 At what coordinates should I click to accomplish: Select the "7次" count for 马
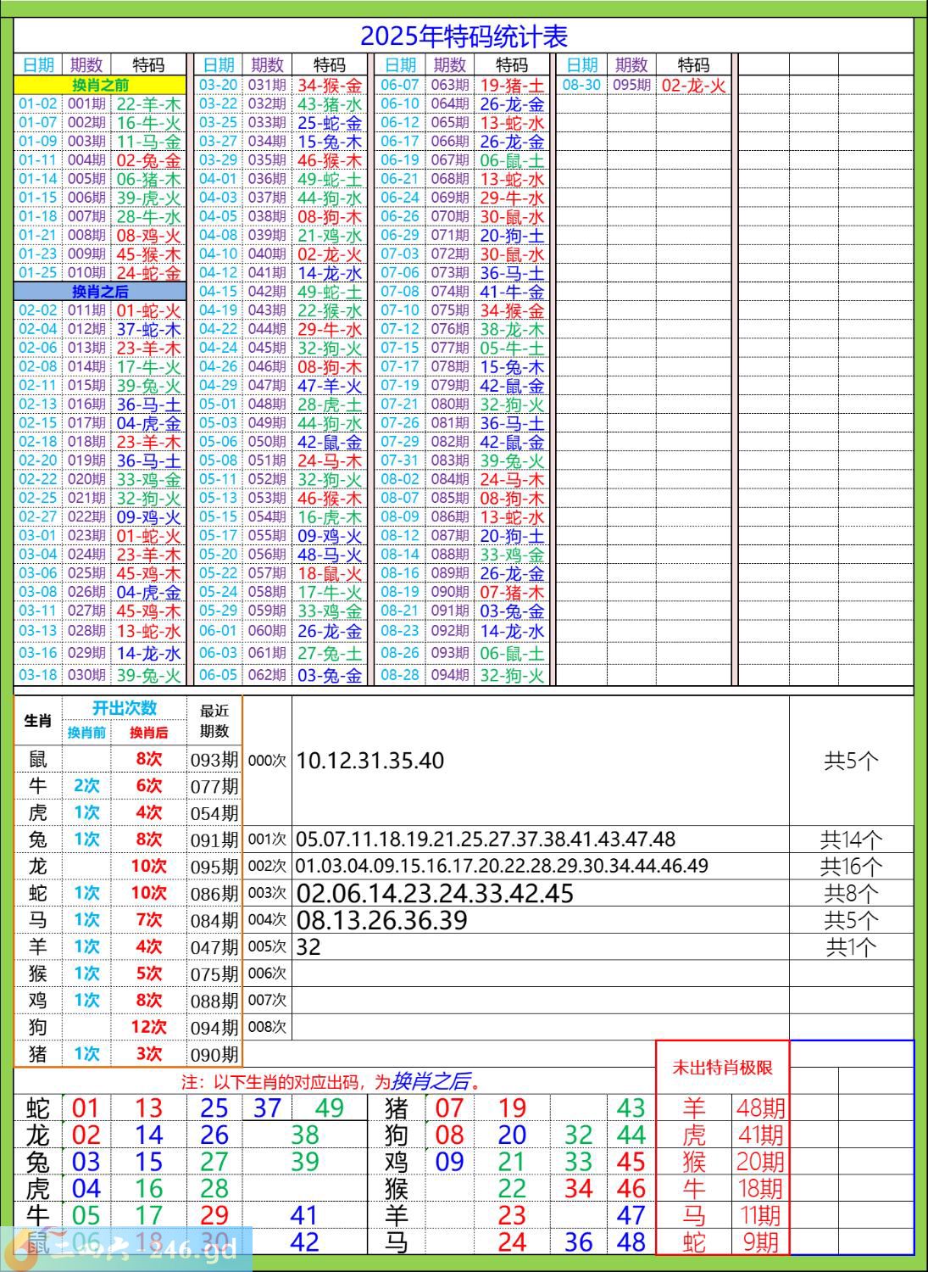pyautogui.click(x=149, y=920)
